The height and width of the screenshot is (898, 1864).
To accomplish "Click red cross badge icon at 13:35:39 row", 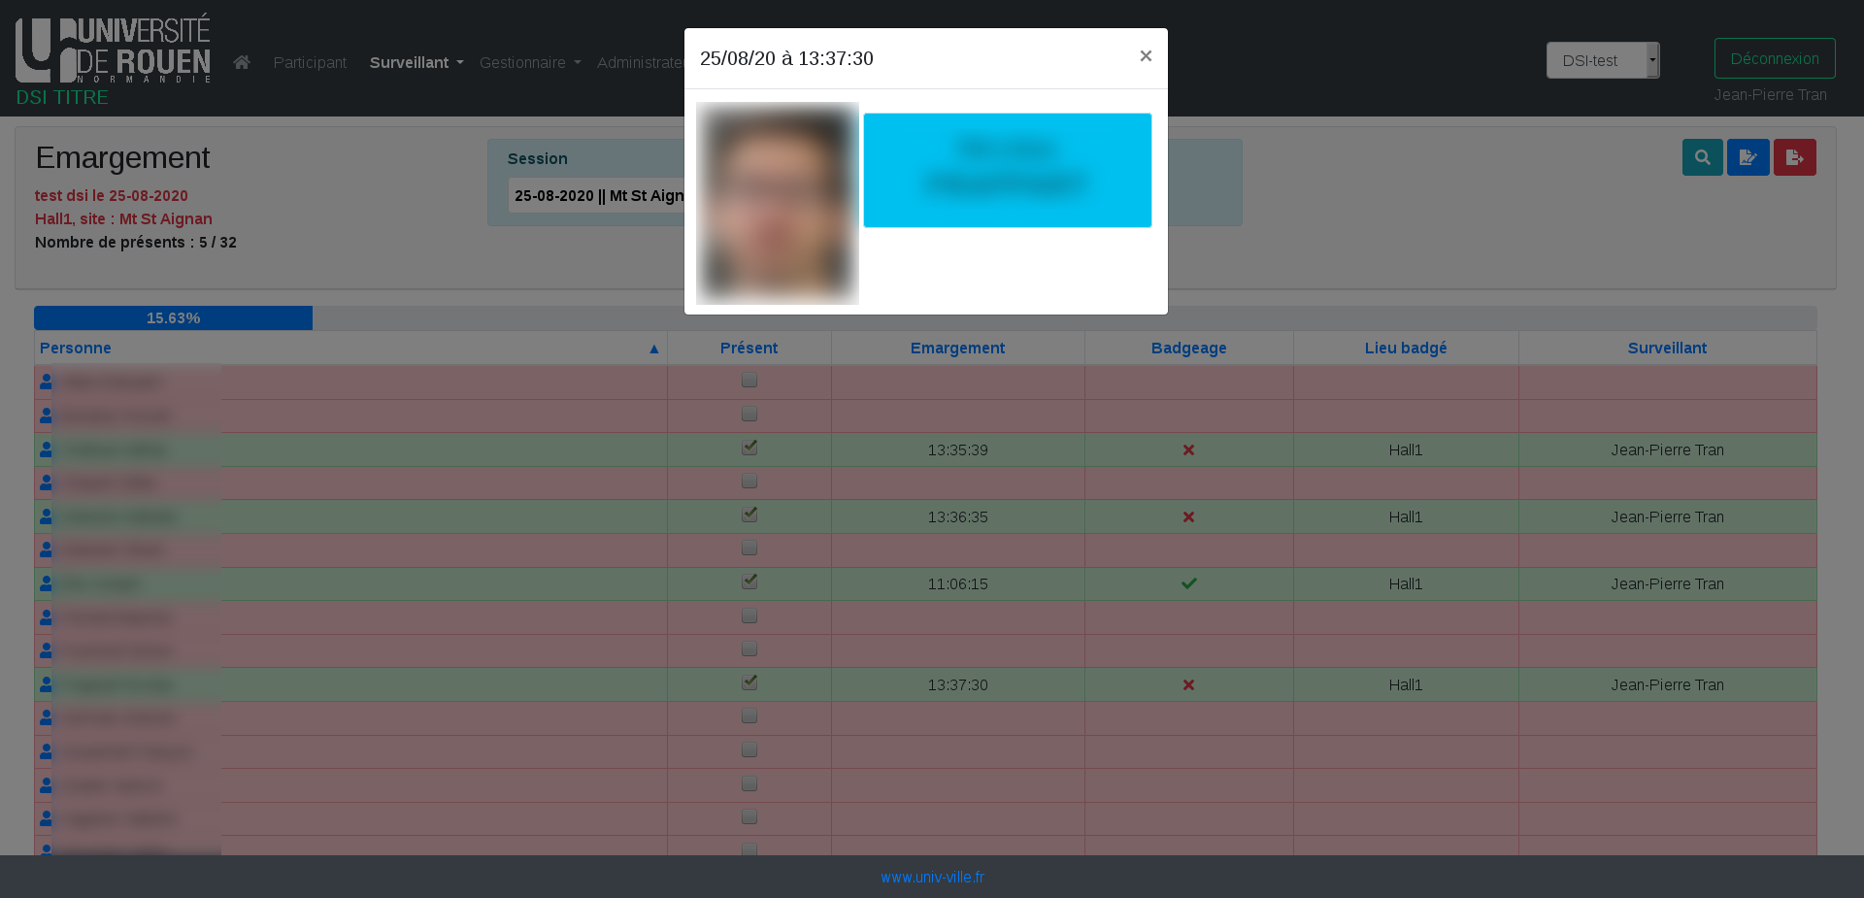I will point(1188,450).
